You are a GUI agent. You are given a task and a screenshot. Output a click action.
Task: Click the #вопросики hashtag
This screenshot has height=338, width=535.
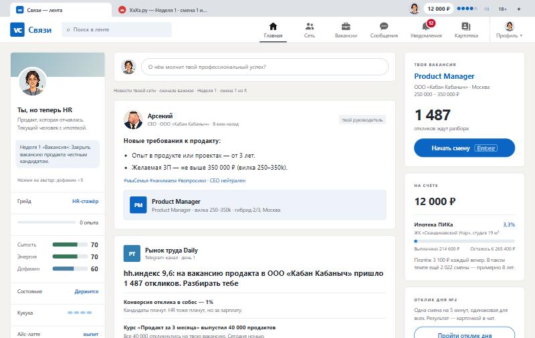(192, 180)
